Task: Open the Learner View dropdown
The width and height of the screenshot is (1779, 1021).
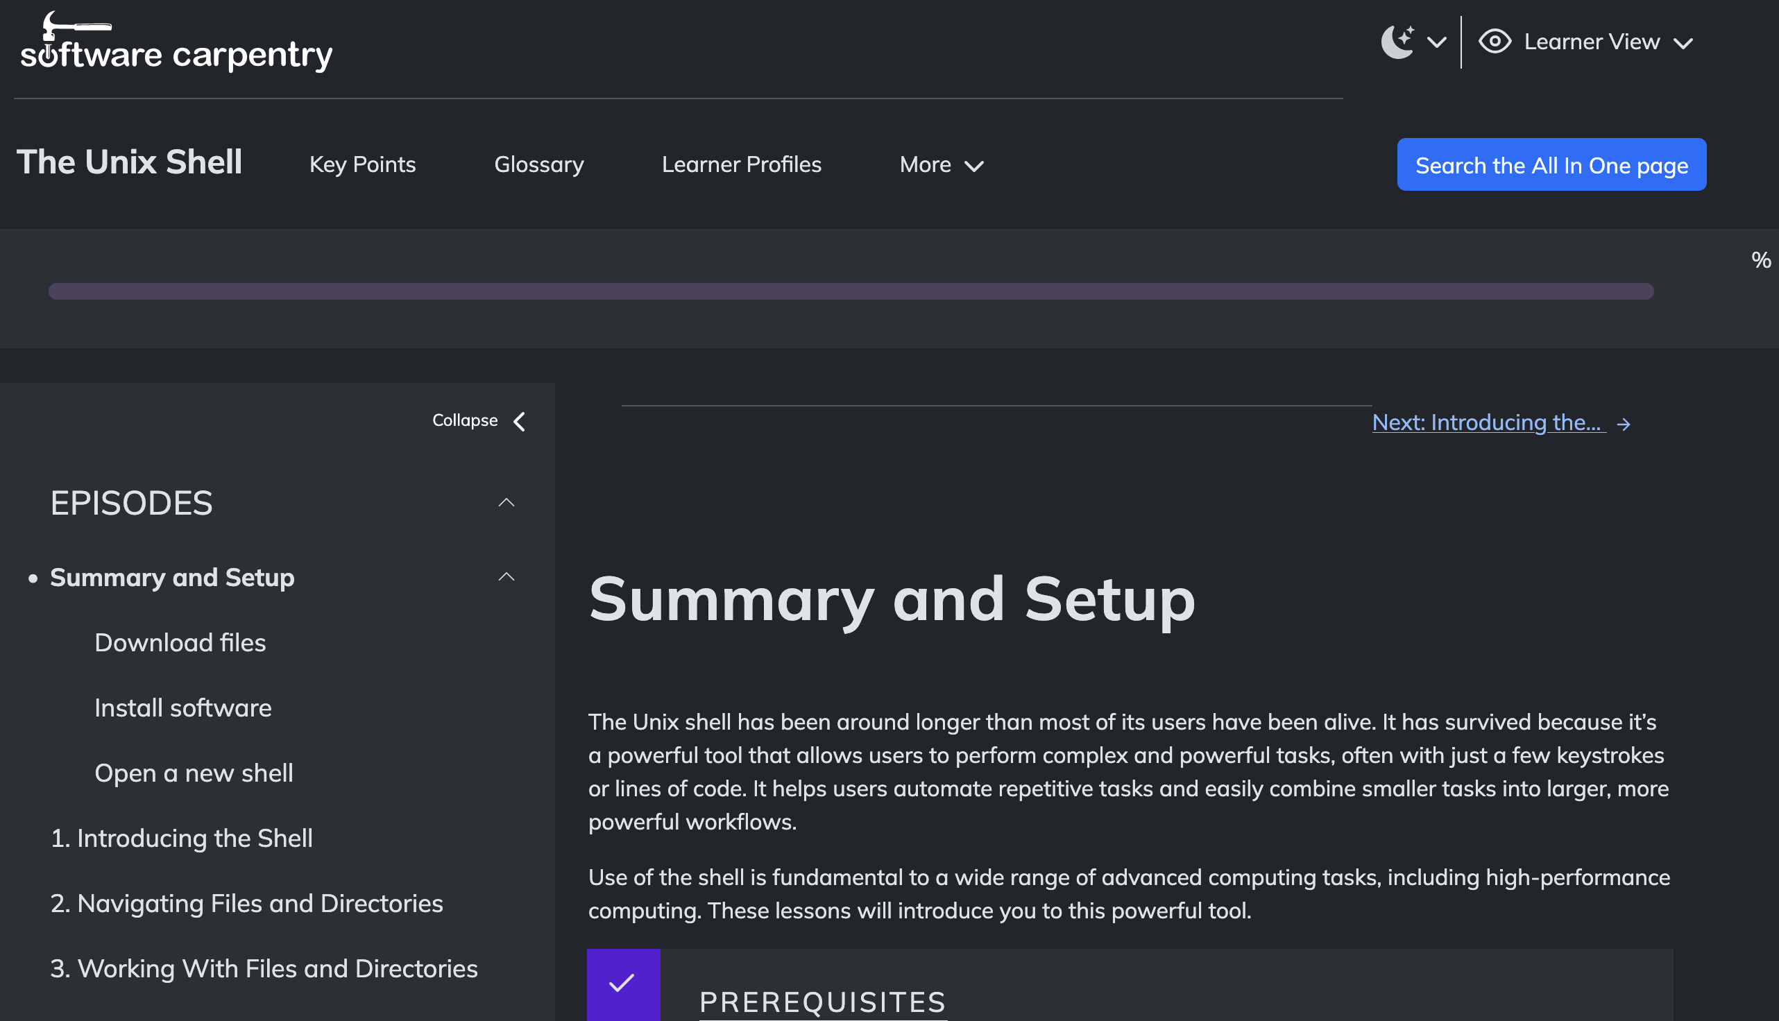Action: pos(1684,44)
